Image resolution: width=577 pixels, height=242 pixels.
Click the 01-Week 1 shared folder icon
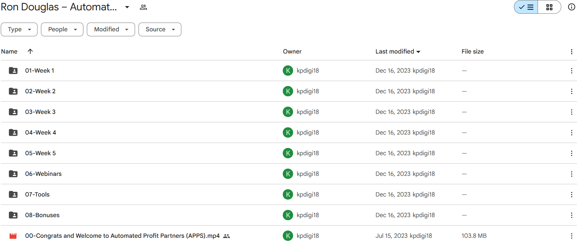coord(13,71)
